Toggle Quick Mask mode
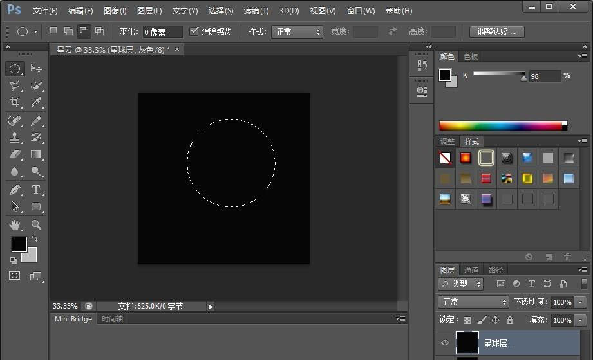Screen dimensions: 593x360 click(x=15, y=275)
